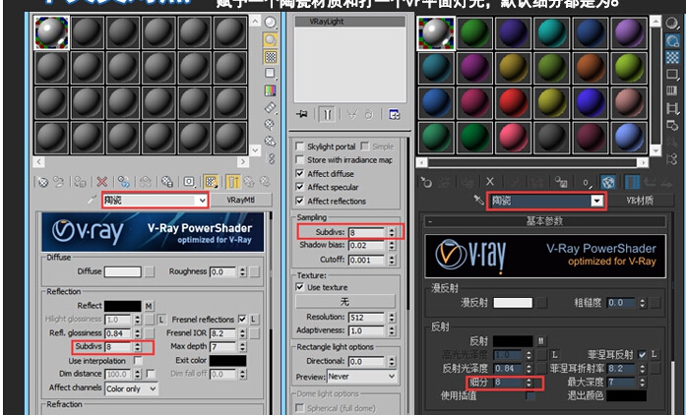Uncheck Affect reflections option
The height and width of the screenshot is (415, 686).
tap(300, 201)
